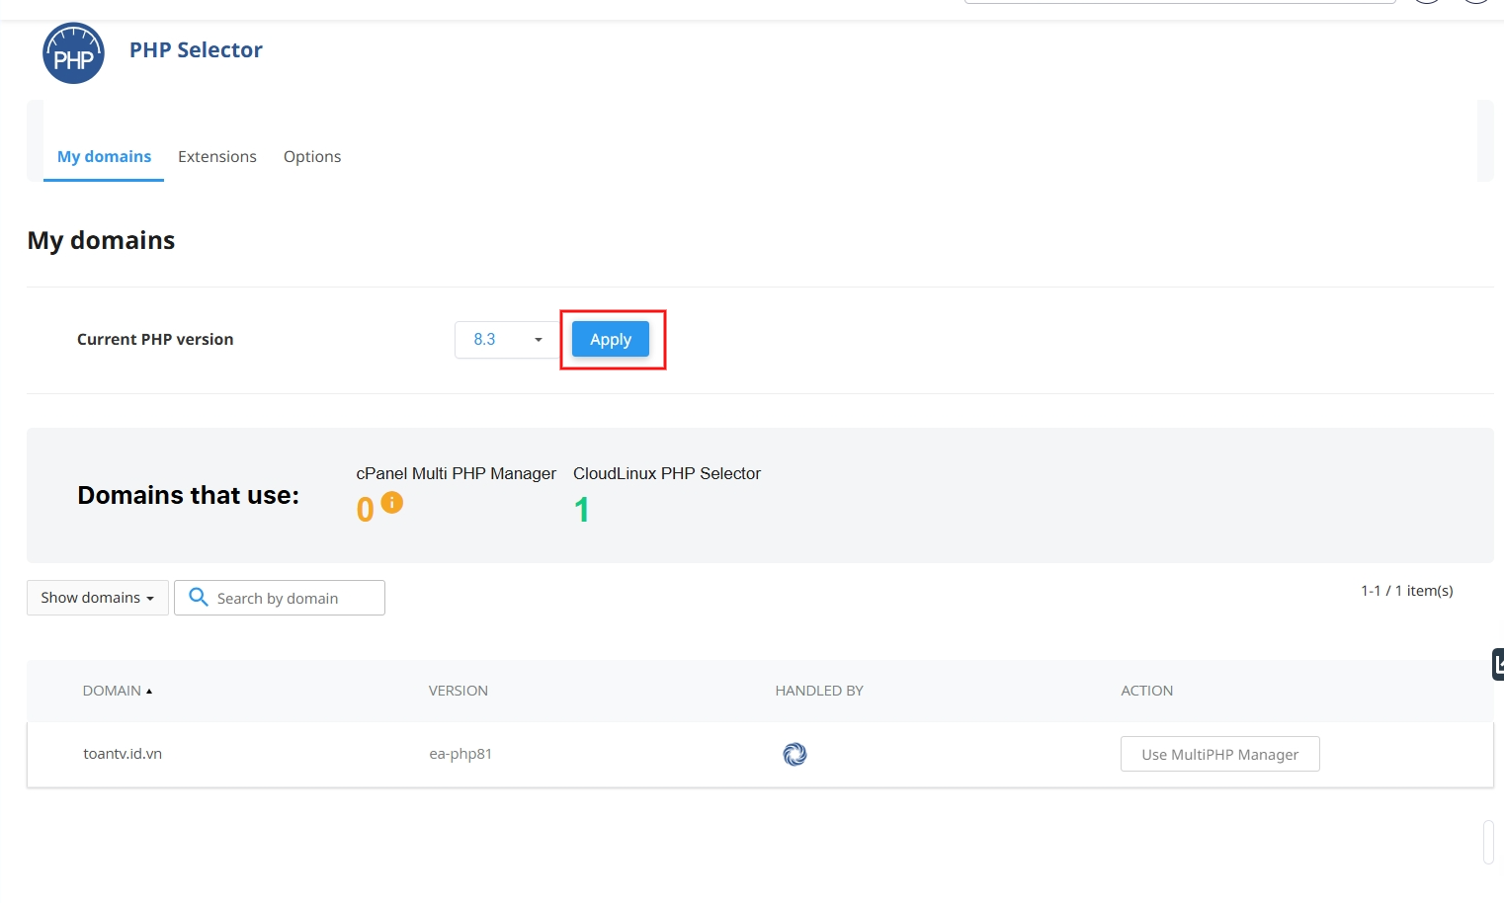Click the Current PHP version label
The width and height of the screenshot is (1504, 903).
point(155,340)
